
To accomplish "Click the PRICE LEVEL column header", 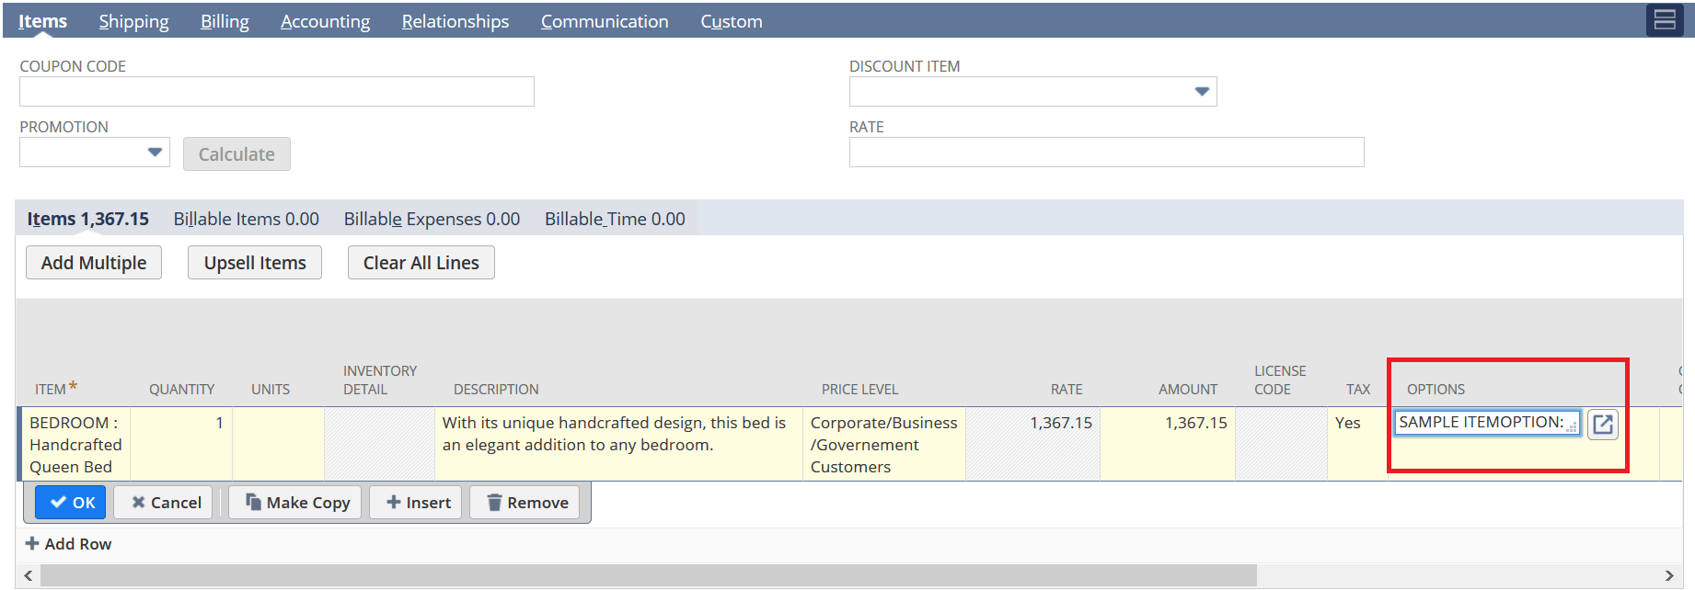I will click(x=859, y=390).
